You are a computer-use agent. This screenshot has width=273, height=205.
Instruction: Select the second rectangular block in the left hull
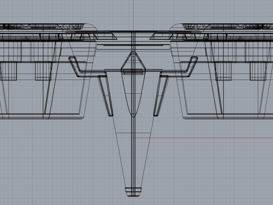[43, 71]
